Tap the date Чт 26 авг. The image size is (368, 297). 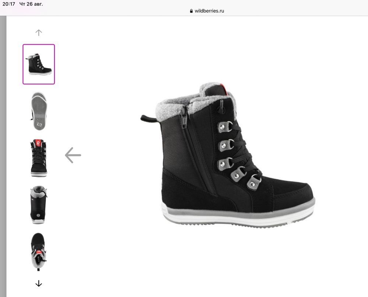tap(31, 4)
